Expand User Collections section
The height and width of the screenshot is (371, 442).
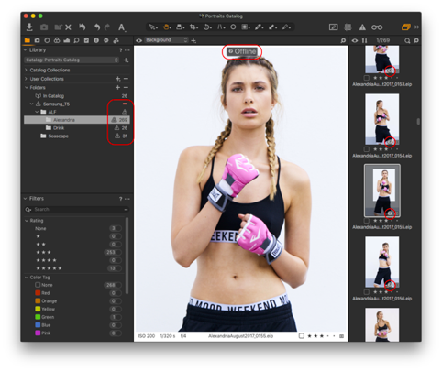point(26,79)
